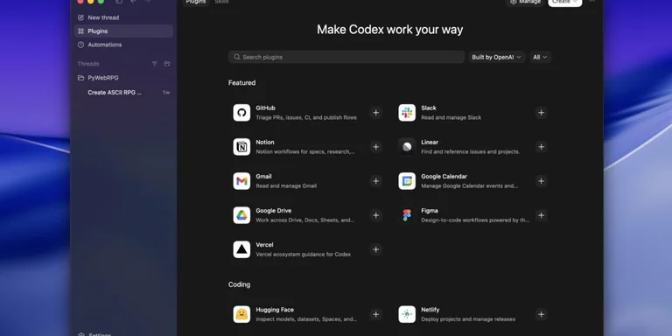This screenshot has width=672, height=336.
Task: Click the Netlify plugin name
Action: (430, 310)
